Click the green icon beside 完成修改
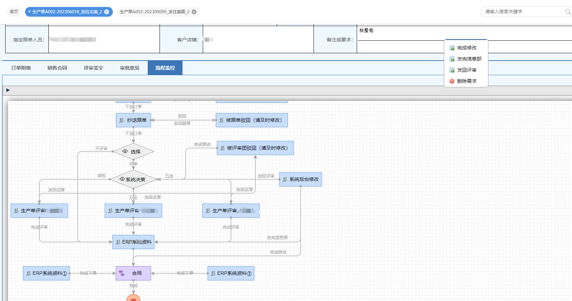The width and height of the screenshot is (572, 301). click(x=452, y=48)
